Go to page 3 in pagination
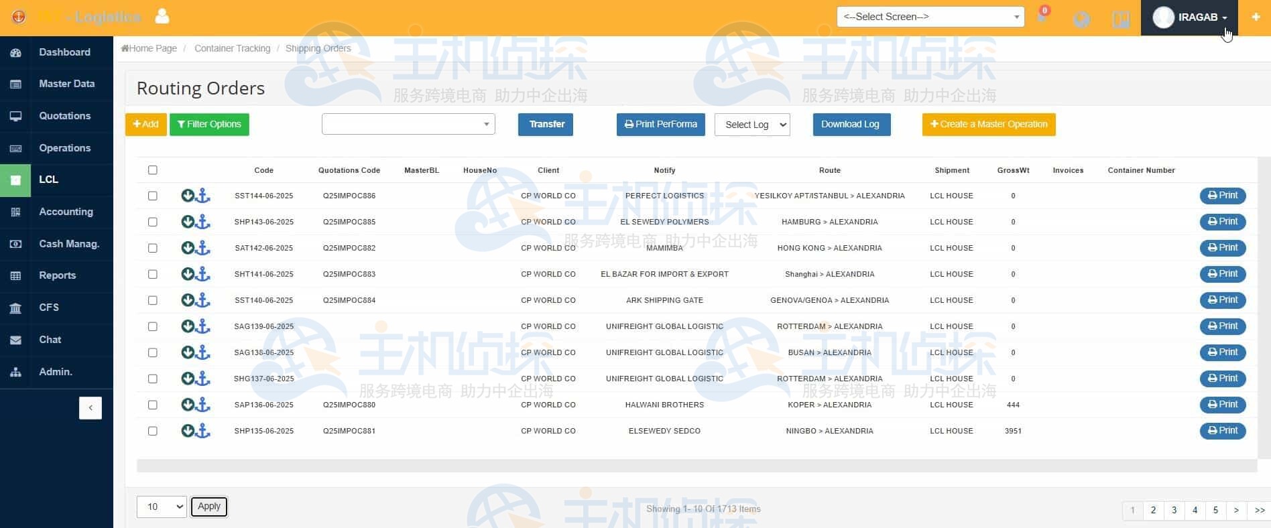Viewport: 1271px width, 528px height. (x=1174, y=510)
